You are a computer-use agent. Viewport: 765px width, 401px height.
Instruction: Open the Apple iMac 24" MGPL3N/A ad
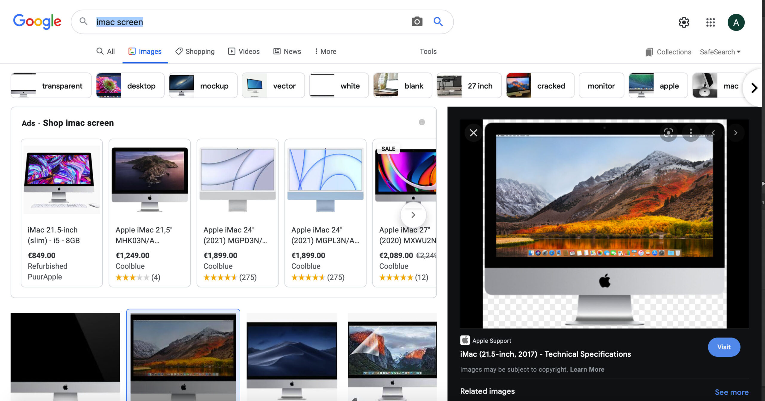[325, 213]
